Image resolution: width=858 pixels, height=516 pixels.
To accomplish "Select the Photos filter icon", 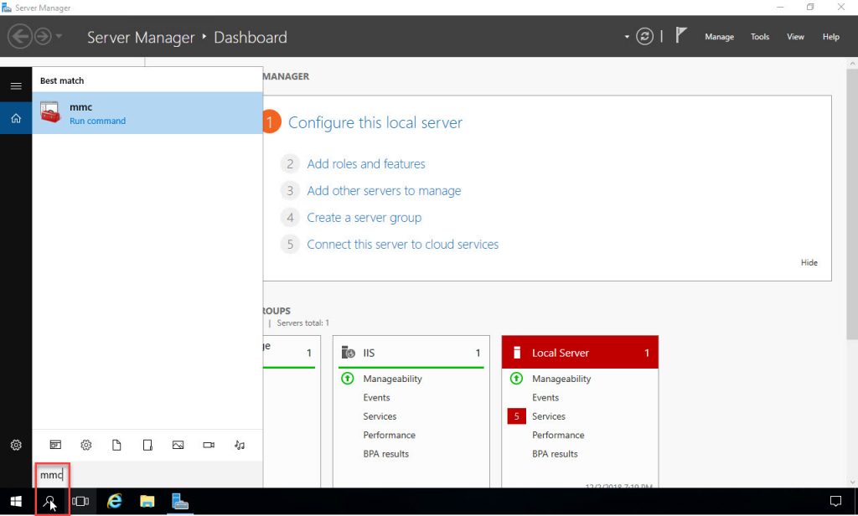I will [178, 445].
